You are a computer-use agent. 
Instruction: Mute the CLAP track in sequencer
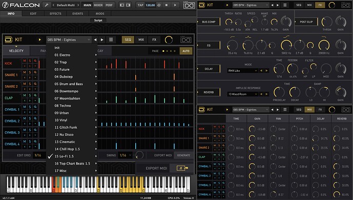click(x=25, y=95)
